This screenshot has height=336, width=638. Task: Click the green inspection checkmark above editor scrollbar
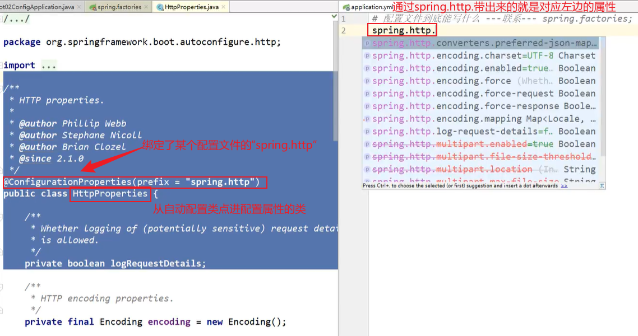click(x=334, y=16)
